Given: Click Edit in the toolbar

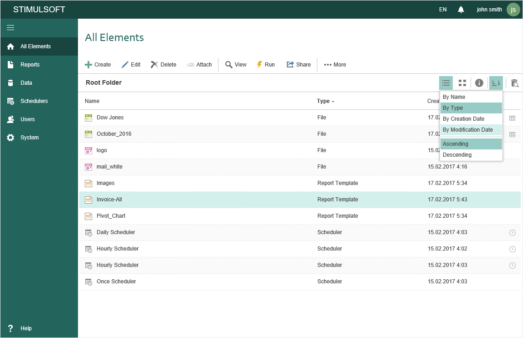Looking at the screenshot, I should click(x=131, y=65).
